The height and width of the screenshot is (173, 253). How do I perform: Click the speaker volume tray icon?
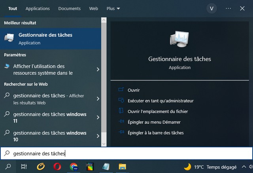coord(251,167)
